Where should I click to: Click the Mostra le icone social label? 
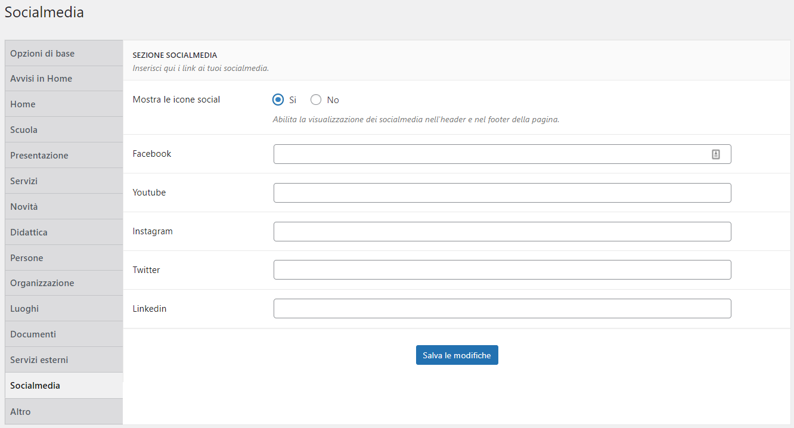[176, 100]
